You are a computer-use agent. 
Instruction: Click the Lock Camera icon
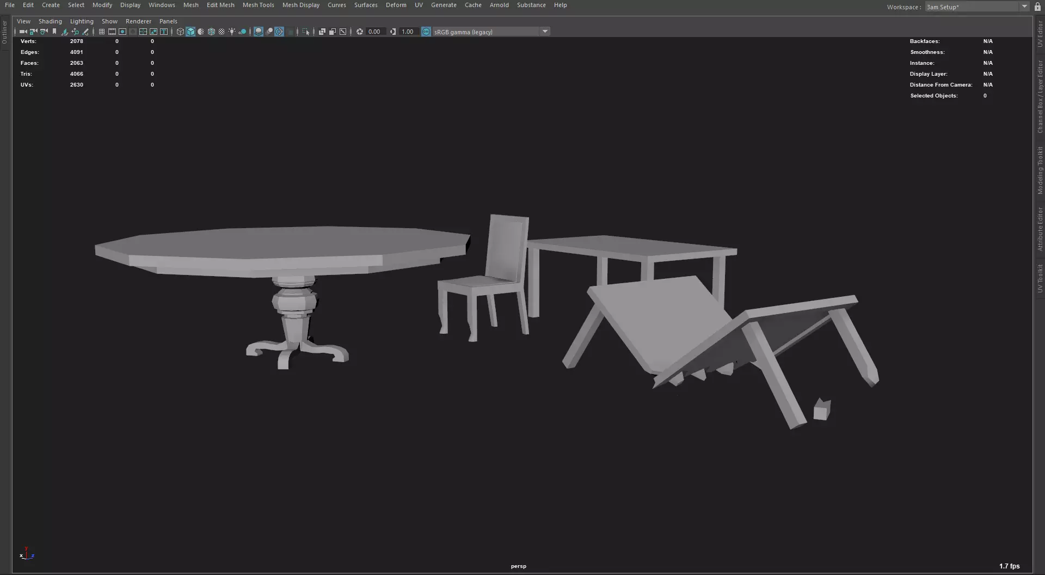(x=33, y=32)
